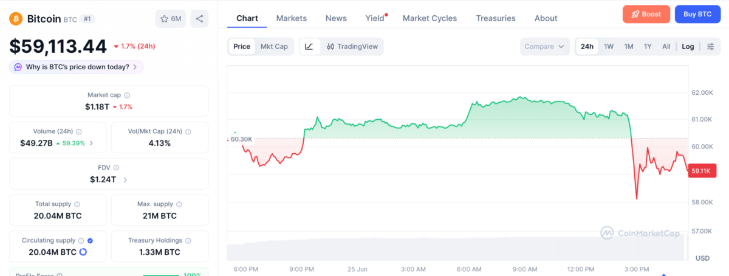Open the Chart tab

[247, 18]
